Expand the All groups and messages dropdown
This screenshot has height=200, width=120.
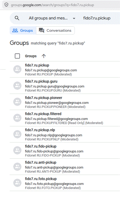[x=52, y=18]
